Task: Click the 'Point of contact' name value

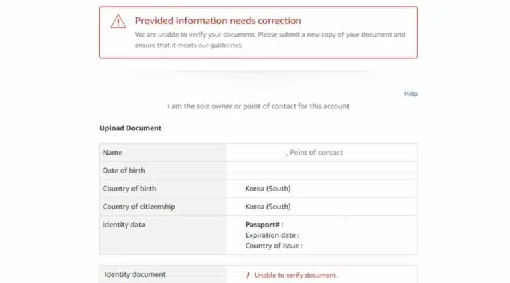Action: coord(316,153)
